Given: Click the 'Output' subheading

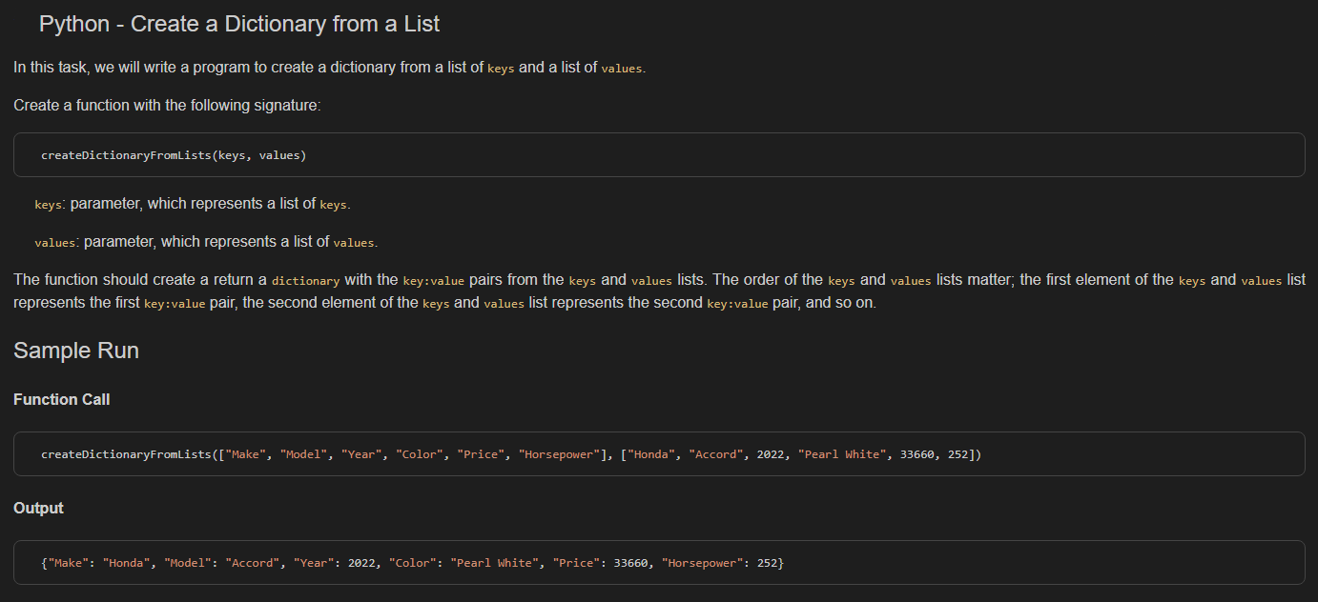Looking at the screenshot, I should (x=38, y=508).
